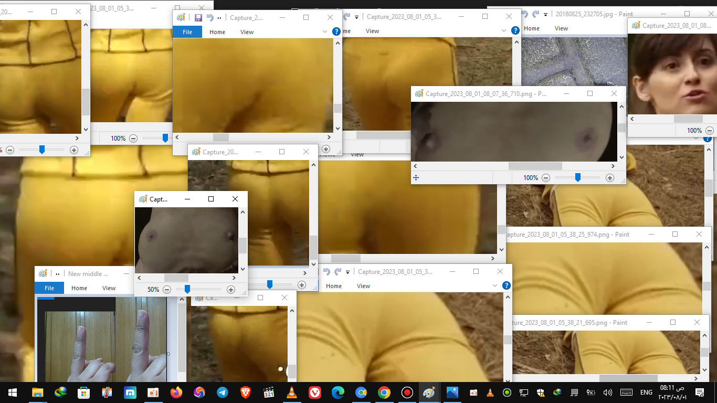Select Home tab in 20180825_232705.jpg window
Image resolution: width=717 pixels, height=403 pixels.
[x=532, y=28]
